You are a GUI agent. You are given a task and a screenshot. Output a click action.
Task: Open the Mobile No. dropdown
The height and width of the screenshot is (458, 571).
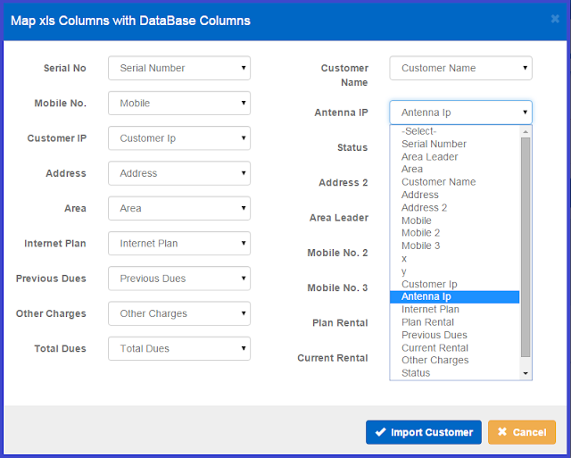click(x=179, y=103)
